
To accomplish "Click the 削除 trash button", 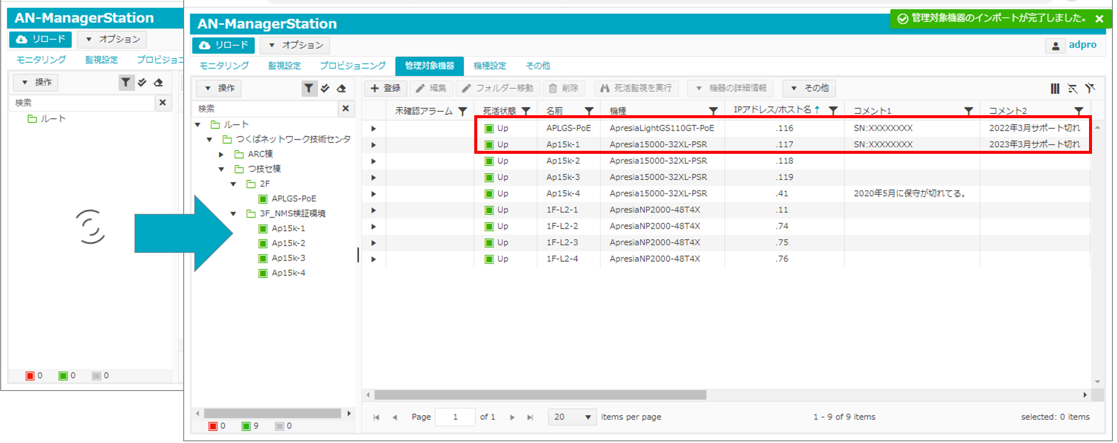I will click(564, 88).
